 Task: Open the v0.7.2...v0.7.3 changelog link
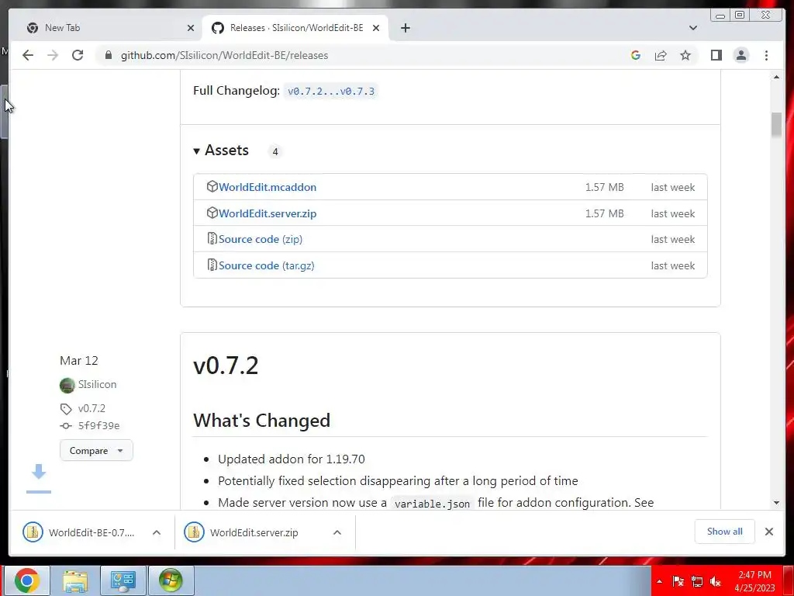tap(330, 92)
